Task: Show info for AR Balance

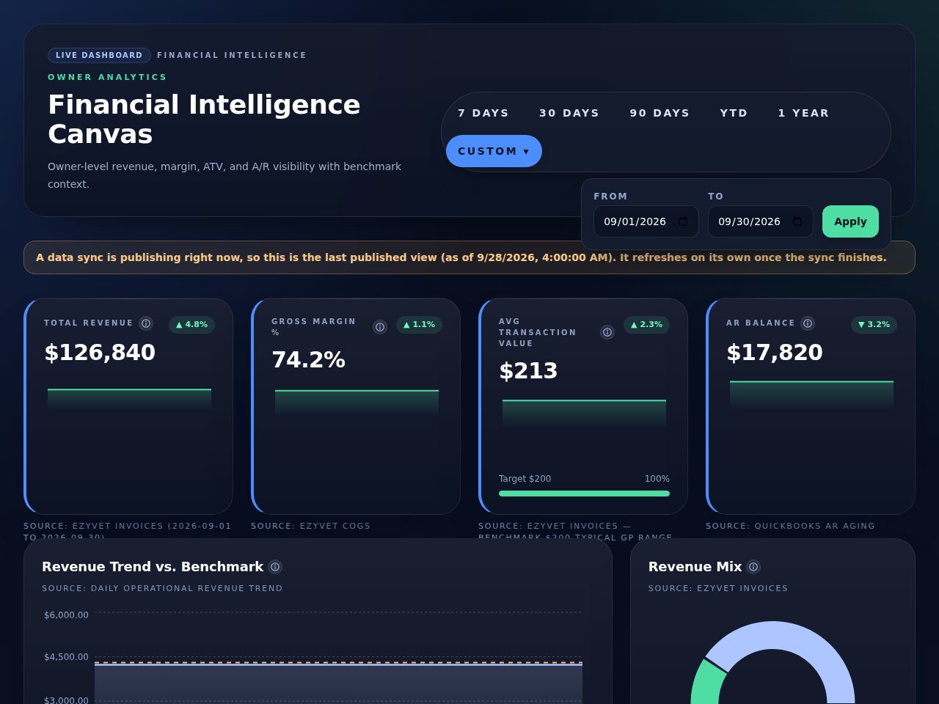Action: (808, 323)
